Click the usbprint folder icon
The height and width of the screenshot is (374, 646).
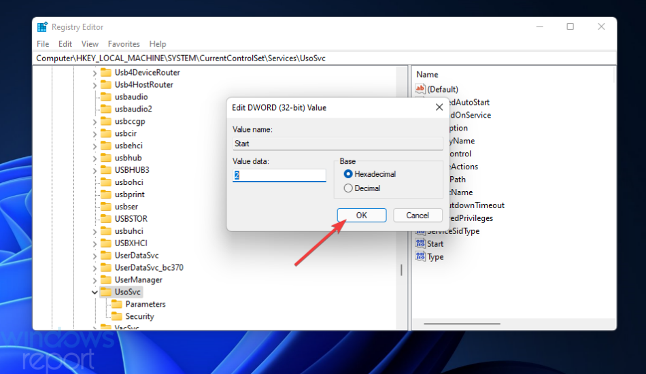click(x=106, y=194)
